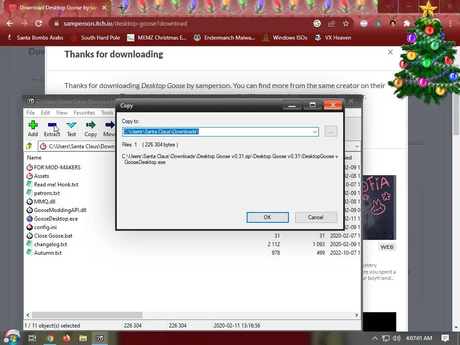
Task: Open the File menu in 7-Zip
Action: click(31, 113)
